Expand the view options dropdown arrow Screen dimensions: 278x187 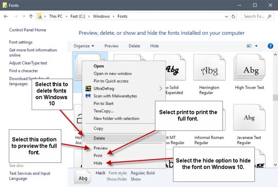point(256,46)
